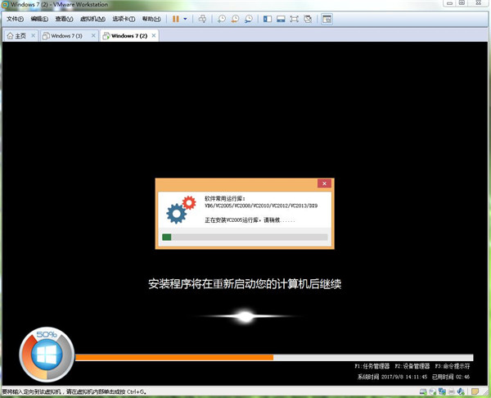Click the 软件常用运行库 heading text

[x=225, y=199]
